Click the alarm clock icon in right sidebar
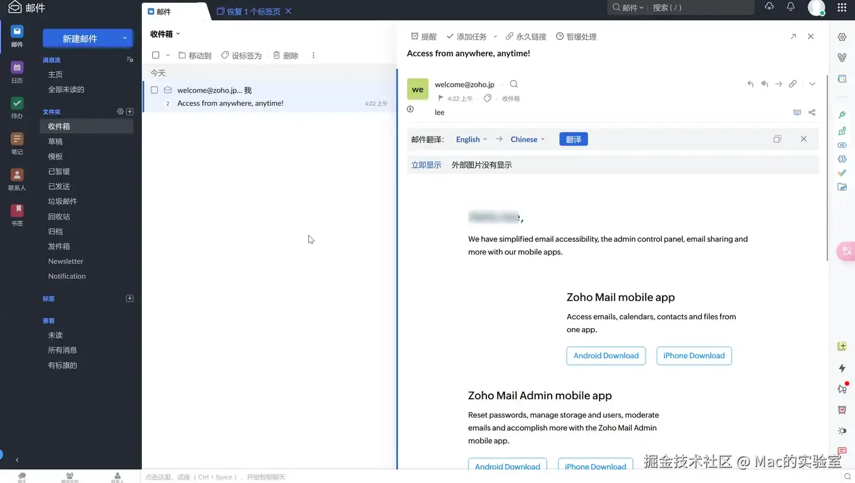Screen dimensions: 855x483 pyautogui.click(x=842, y=409)
